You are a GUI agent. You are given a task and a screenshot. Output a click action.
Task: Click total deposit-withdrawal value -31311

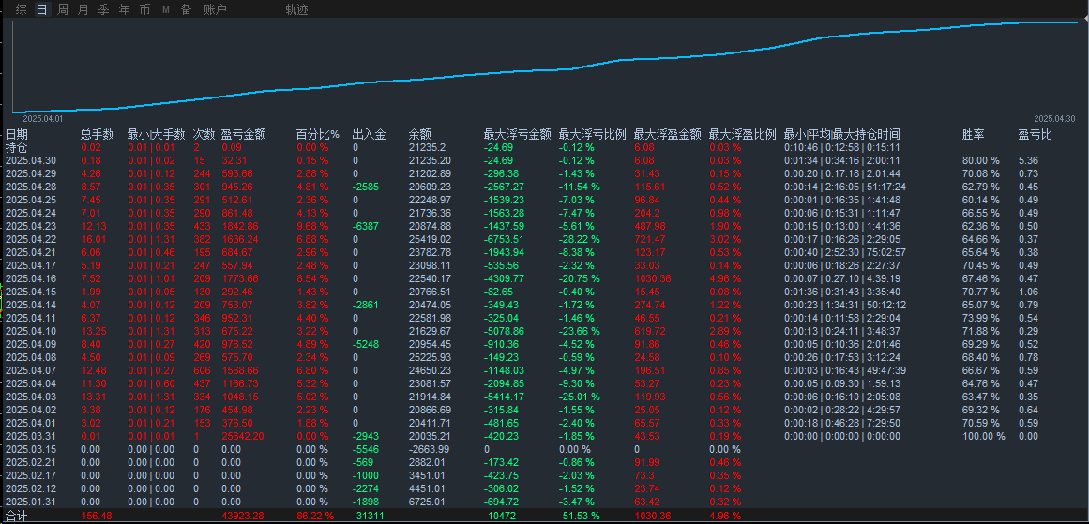(x=368, y=517)
